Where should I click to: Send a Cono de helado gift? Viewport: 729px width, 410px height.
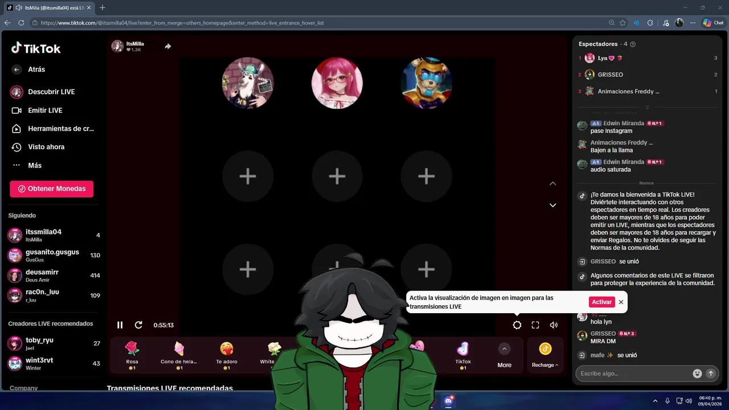(x=179, y=356)
